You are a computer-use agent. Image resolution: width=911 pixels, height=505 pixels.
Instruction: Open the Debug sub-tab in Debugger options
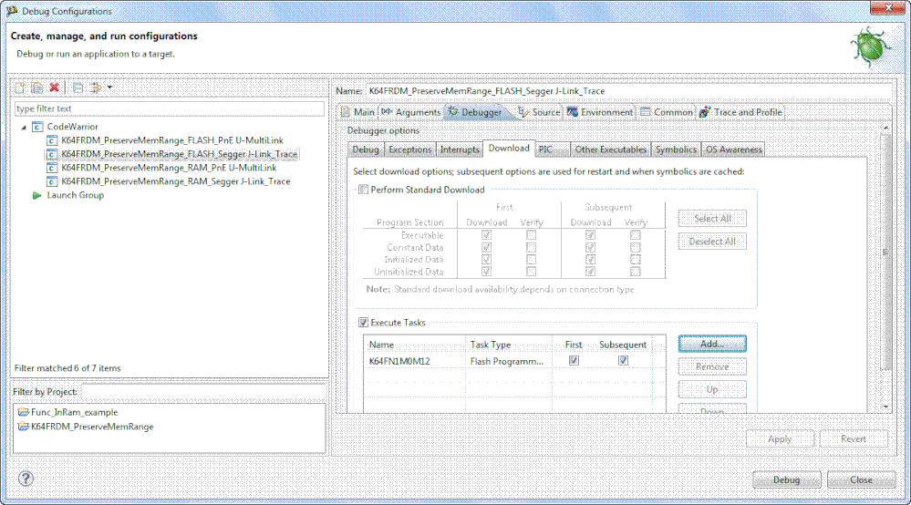366,149
